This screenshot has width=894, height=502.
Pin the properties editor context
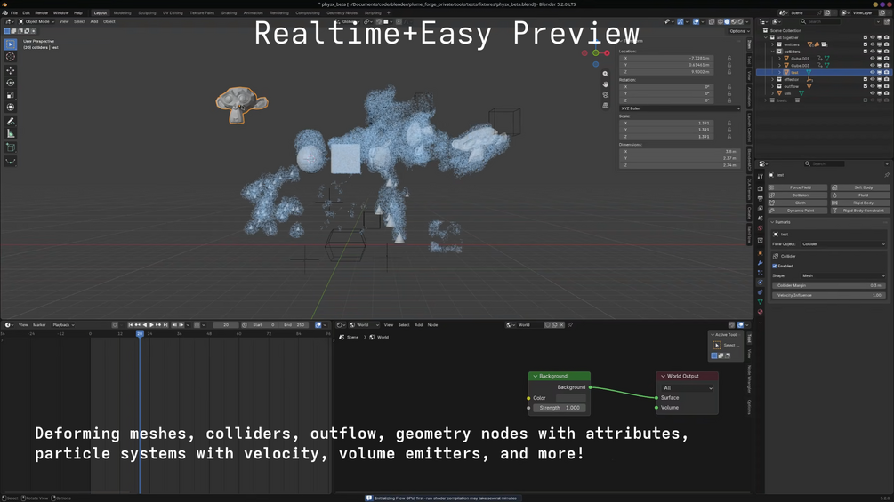887,175
